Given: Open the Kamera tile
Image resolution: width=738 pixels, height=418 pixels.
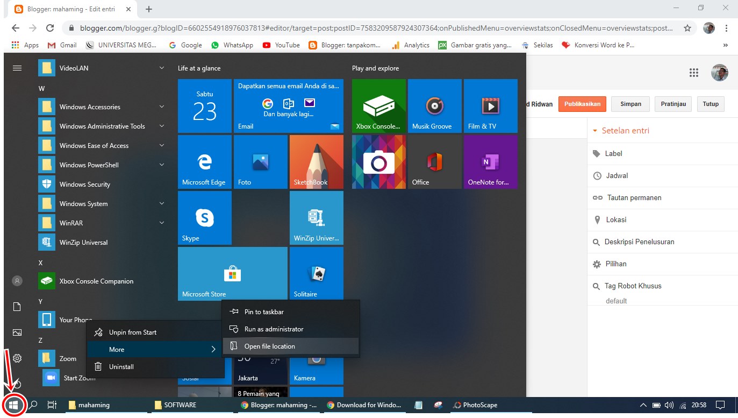Looking at the screenshot, I should tap(316, 370).
